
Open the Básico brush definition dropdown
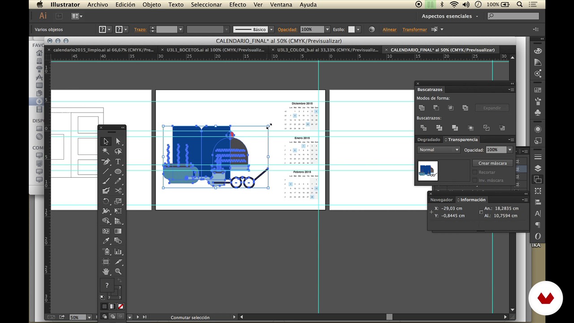[x=271, y=30]
